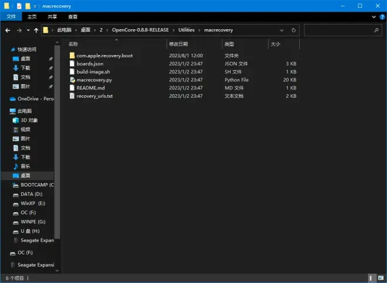Viewport: 387px width, 283px height.
Task: Click new folder quick access icon
Action: coord(28,6)
